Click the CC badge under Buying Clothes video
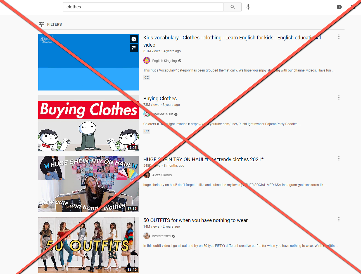 pyautogui.click(x=147, y=131)
